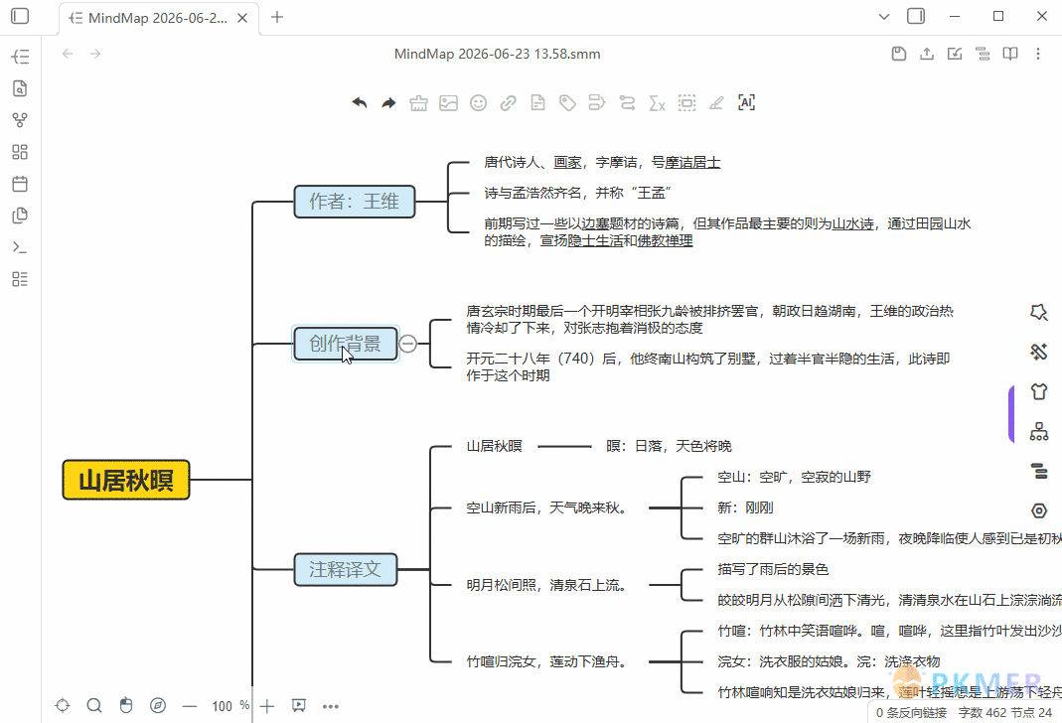The width and height of the screenshot is (1062, 723).
Task: Export the mind map
Action: pyautogui.click(x=927, y=55)
